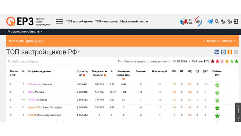Click МД value 224 in ПИК row

coord(189,92)
